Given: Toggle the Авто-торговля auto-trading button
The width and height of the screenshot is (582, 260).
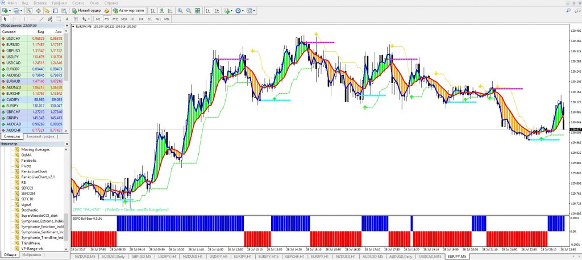Looking at the screenshot, I should [x=127, y=11].
